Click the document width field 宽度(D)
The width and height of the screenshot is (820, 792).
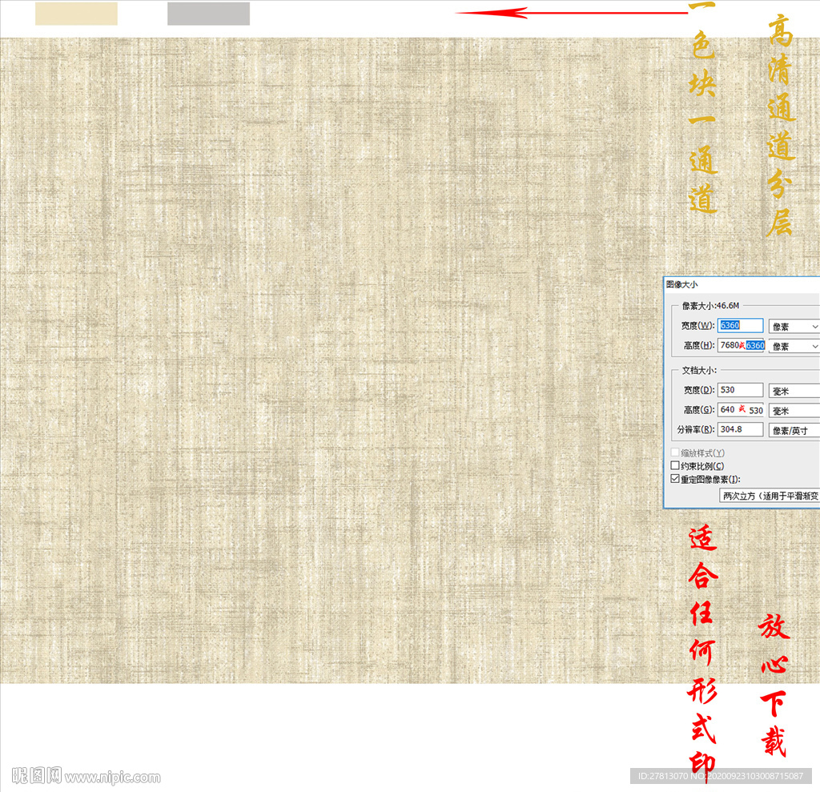[740, 390]
